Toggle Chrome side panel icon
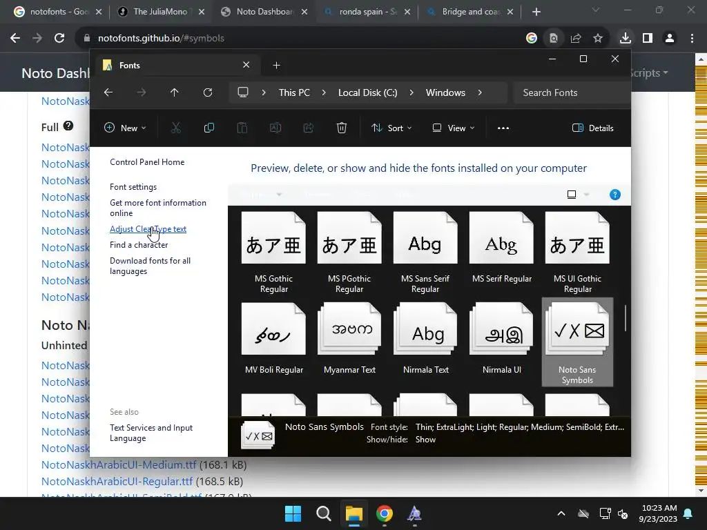This screenshot has width=707, height=530. click(x=648, y=39)
